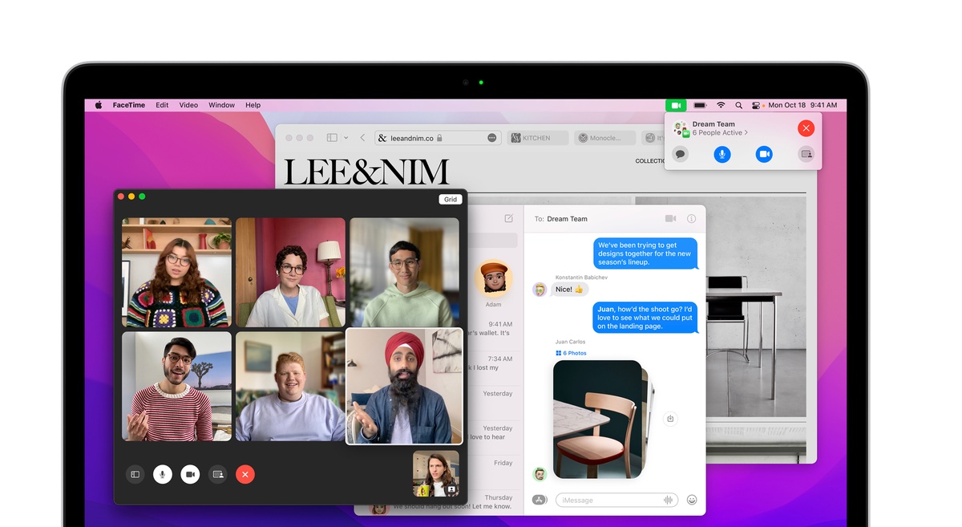Start screen sharing from the FaceTime call window

(217, 474)
